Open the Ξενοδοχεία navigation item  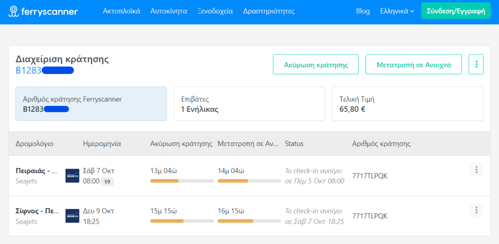click(215, 11)
